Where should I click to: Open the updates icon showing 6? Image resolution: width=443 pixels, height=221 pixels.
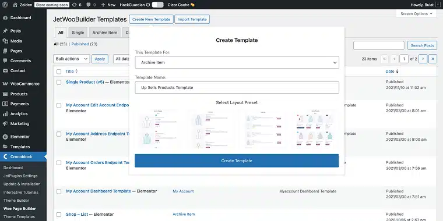pos(75,5)
